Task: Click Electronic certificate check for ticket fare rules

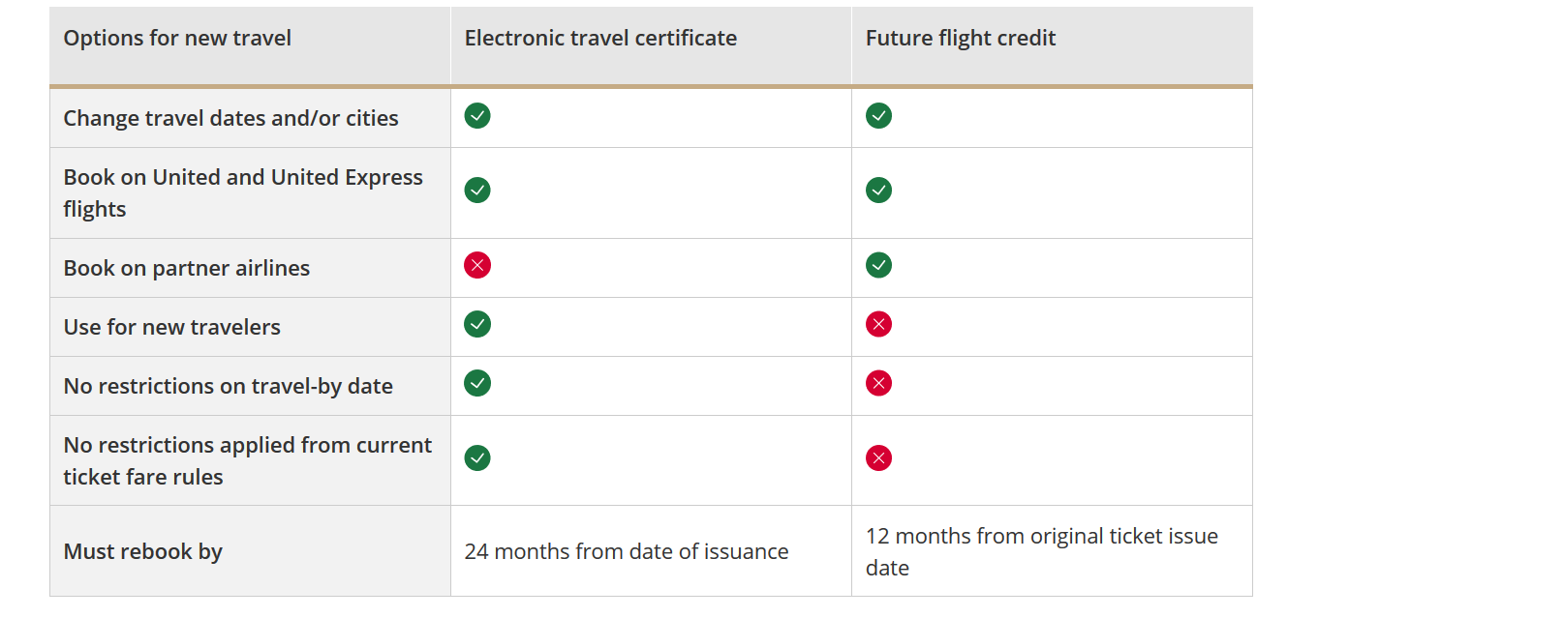Action: (x=477, y=457)
